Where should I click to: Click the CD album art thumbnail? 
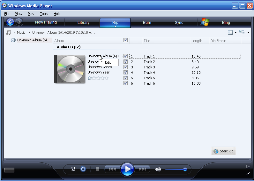tap(69, 69)
